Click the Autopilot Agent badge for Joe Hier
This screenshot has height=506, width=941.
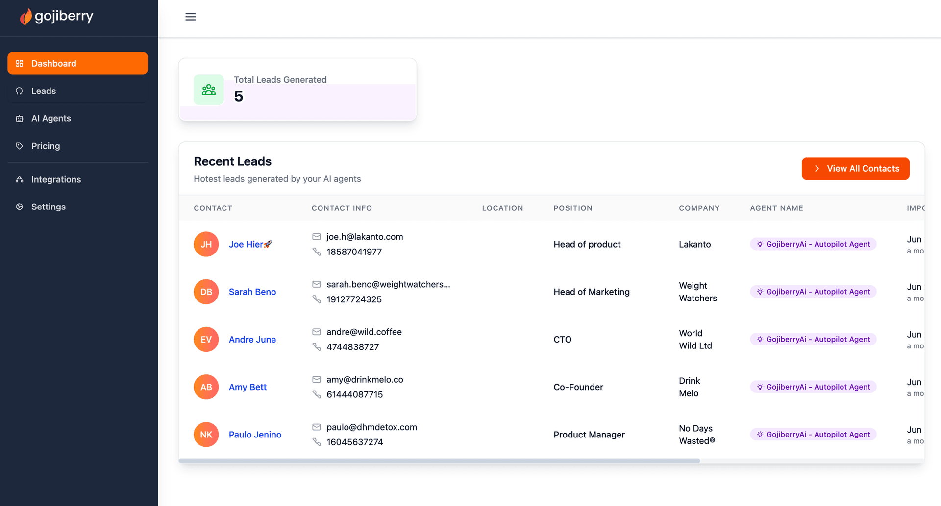click(x=813, y=244)
